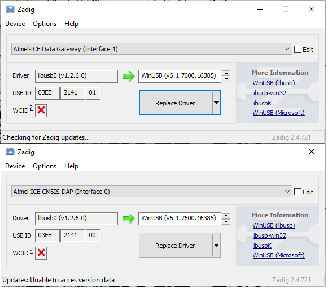Open Help menu in bottom Zadig window
Viewport: 328px width, 289px height.
click(71, 166)
